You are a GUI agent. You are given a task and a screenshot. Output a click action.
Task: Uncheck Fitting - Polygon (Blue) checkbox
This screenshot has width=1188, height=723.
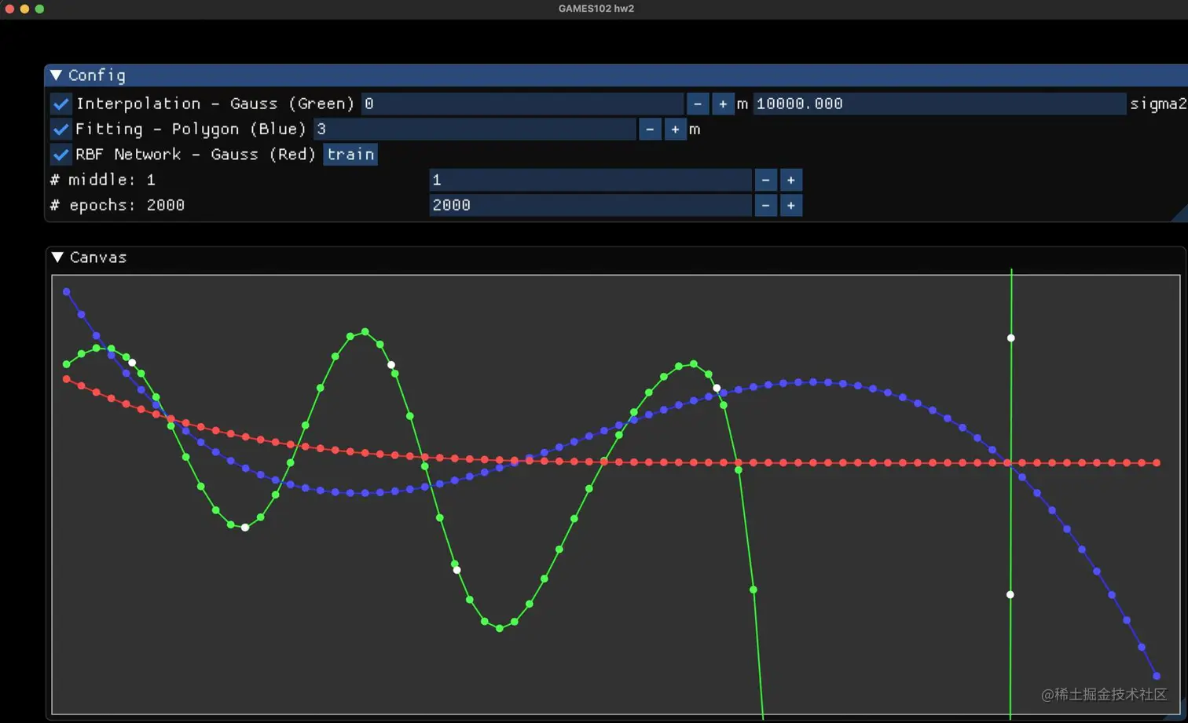61,129
